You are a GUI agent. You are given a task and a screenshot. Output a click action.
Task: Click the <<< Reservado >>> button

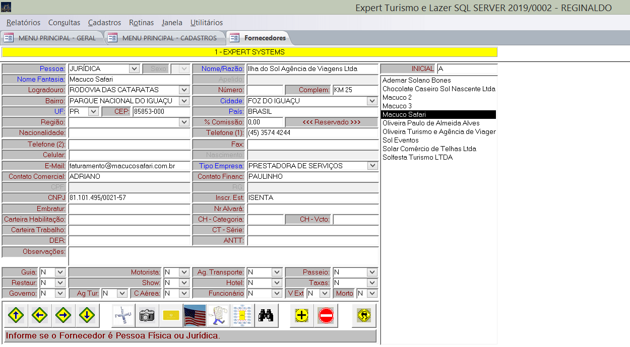(x=331, y=122)
